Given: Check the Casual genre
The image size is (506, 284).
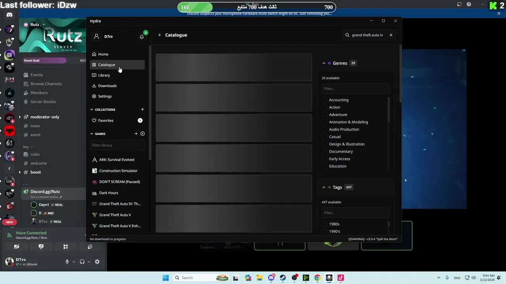Looking at the screenshot, I should point(325,137).
